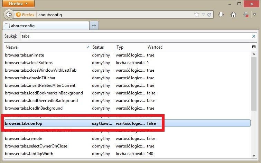Click the vertical scrollbar thumb
The image size is (261, 163).
click(254, 84)
